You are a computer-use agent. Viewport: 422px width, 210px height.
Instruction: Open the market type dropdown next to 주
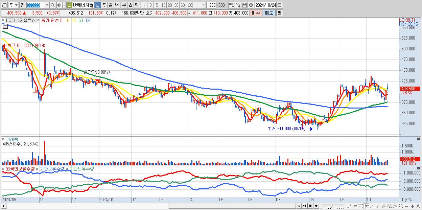click(x=16, y=5)
